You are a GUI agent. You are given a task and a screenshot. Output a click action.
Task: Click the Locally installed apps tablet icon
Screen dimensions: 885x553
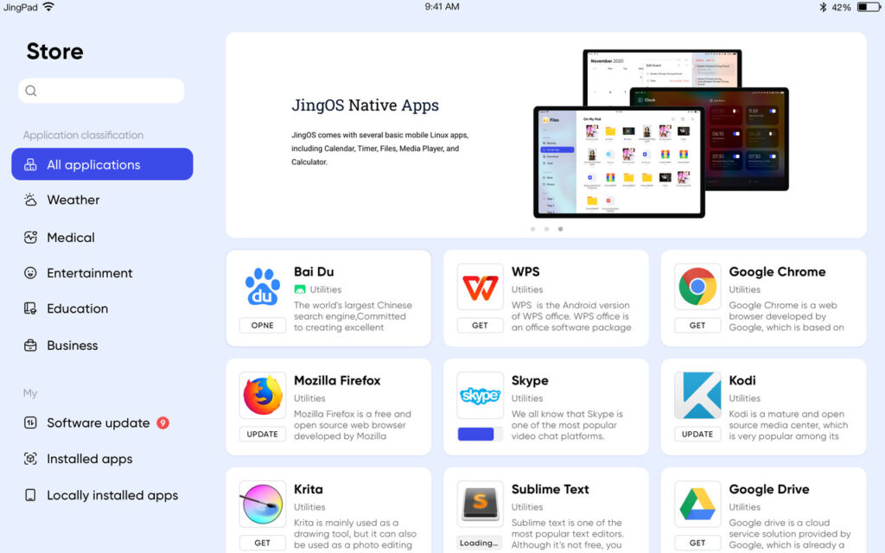30,495
